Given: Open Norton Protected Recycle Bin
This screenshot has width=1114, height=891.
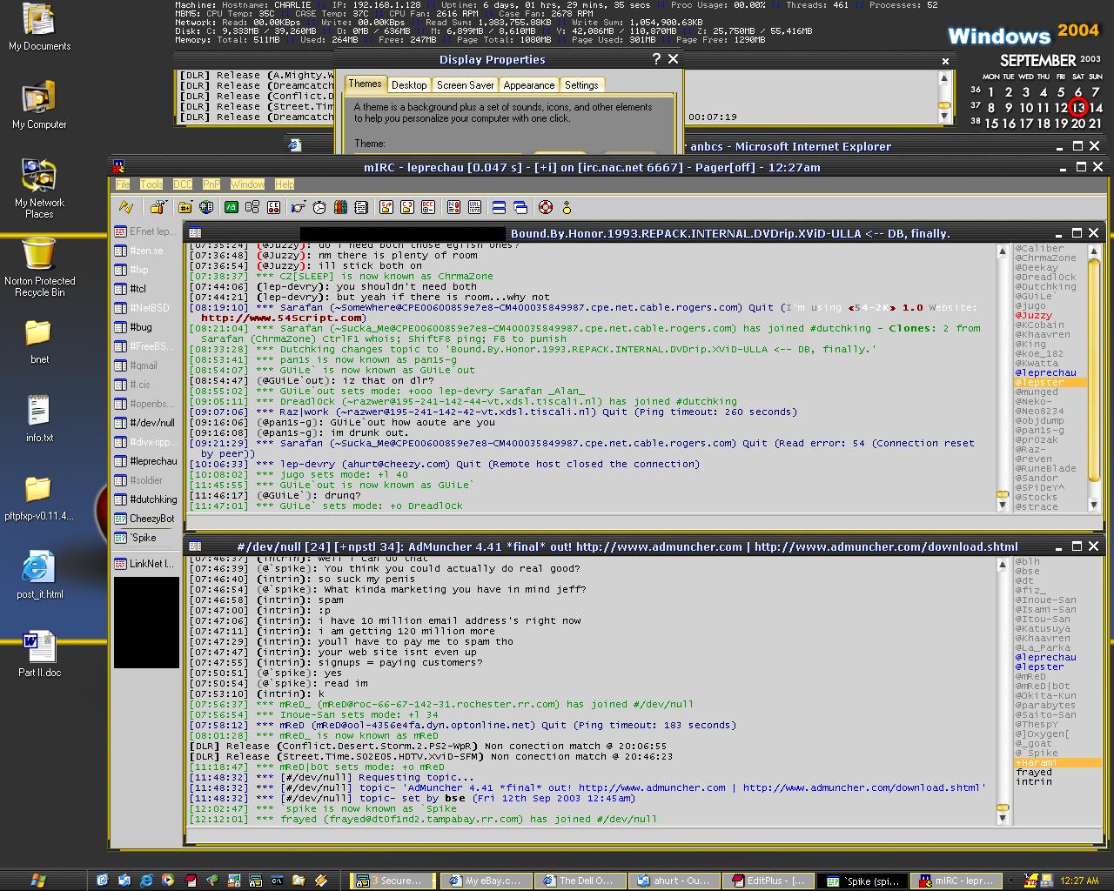Looking at the screenshot, I should (x=39, y=267).
